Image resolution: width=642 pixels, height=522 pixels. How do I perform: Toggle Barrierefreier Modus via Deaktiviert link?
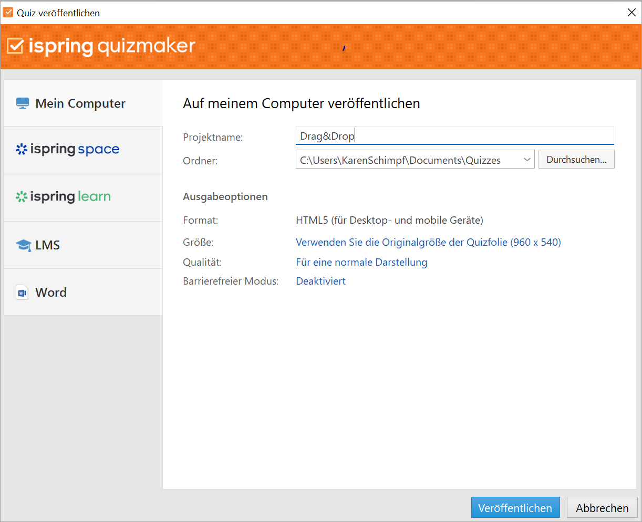pos(320,281)
